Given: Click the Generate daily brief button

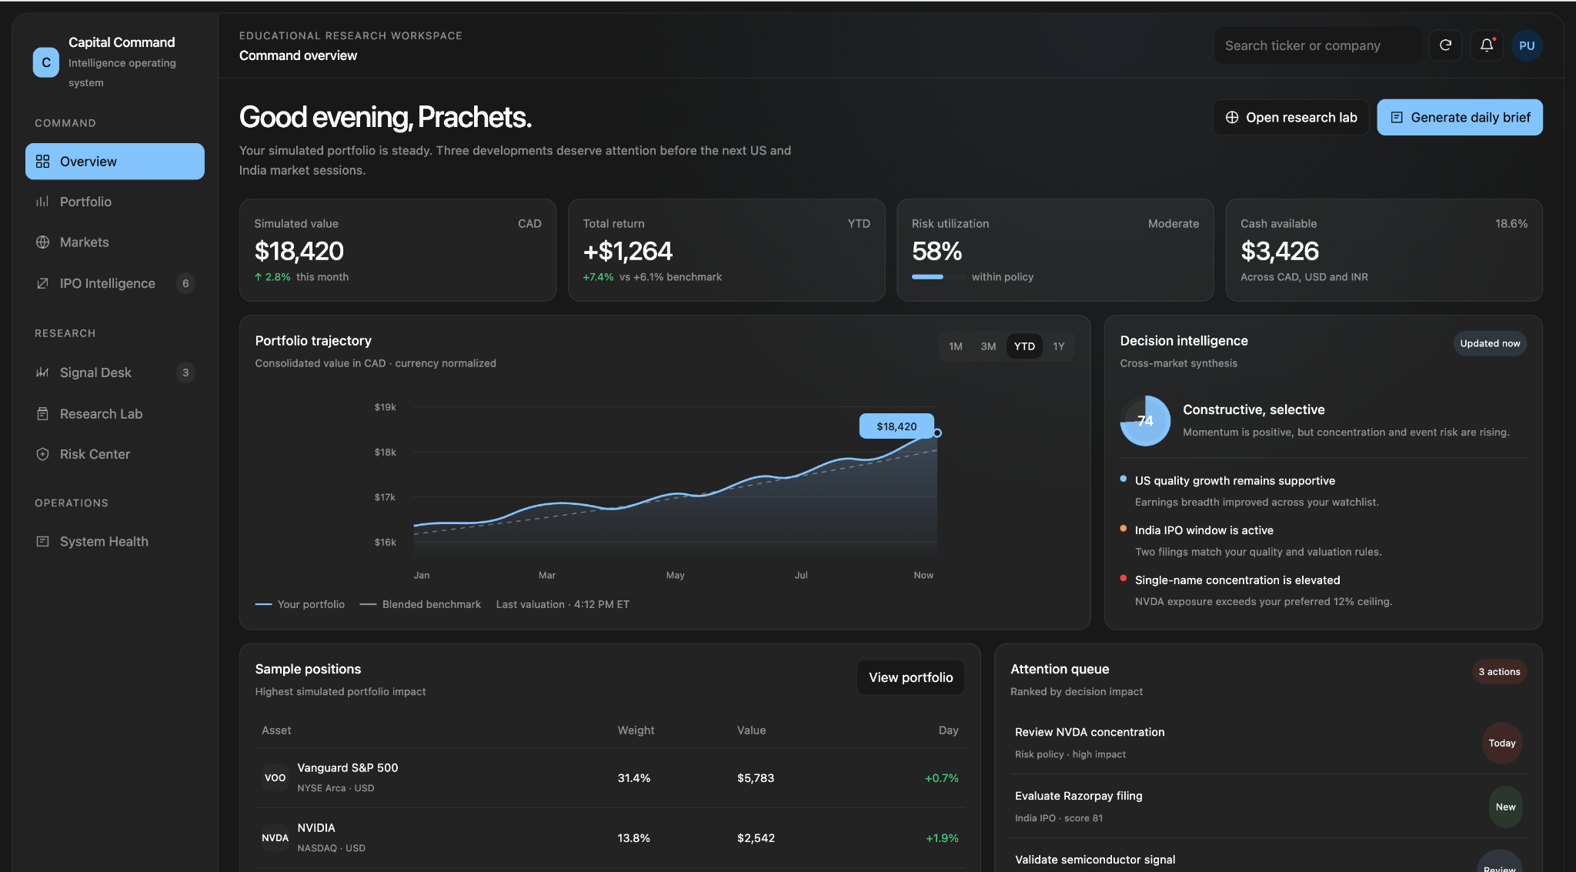Looking at the screenshot, I should pyautogui.click(x=1460, y=117).
